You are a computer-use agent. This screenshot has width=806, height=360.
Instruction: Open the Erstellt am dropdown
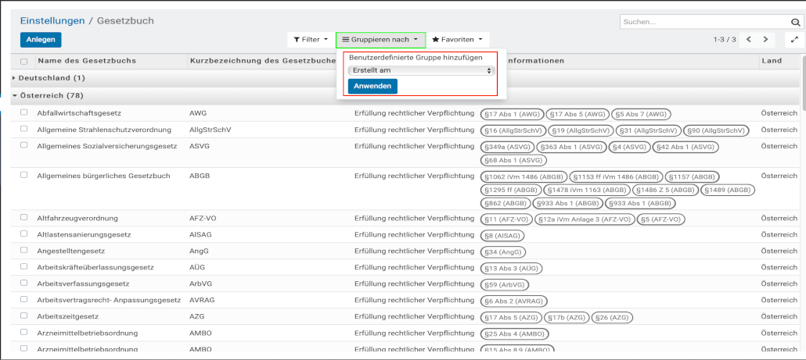pos(421,70)
